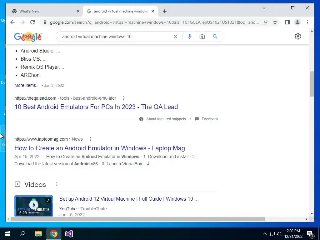
Task: Send snippet Feedback
Action: [x=210, y=119]
